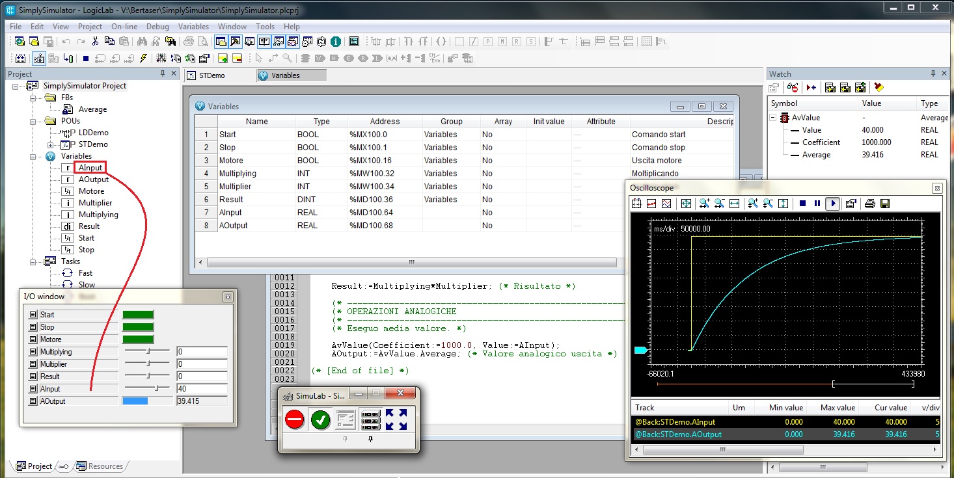Click the oscilloscope vertical fit icon
The height and width of the screenshot is (478, 954).
point(784,204)
